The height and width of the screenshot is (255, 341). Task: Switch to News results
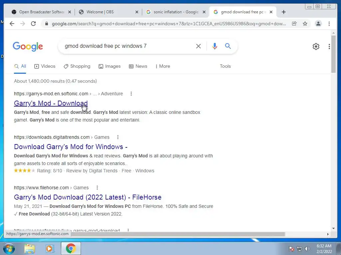click(x=138, y=66)
